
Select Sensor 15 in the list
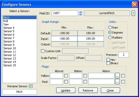(x=20, y=65)
